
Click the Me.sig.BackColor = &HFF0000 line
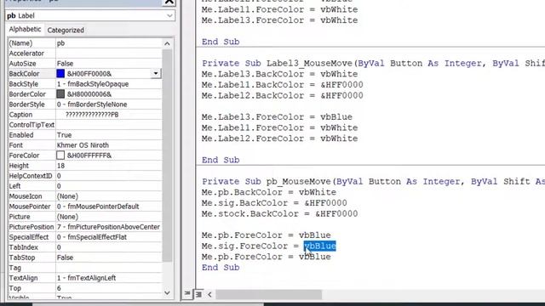(274, 203)
